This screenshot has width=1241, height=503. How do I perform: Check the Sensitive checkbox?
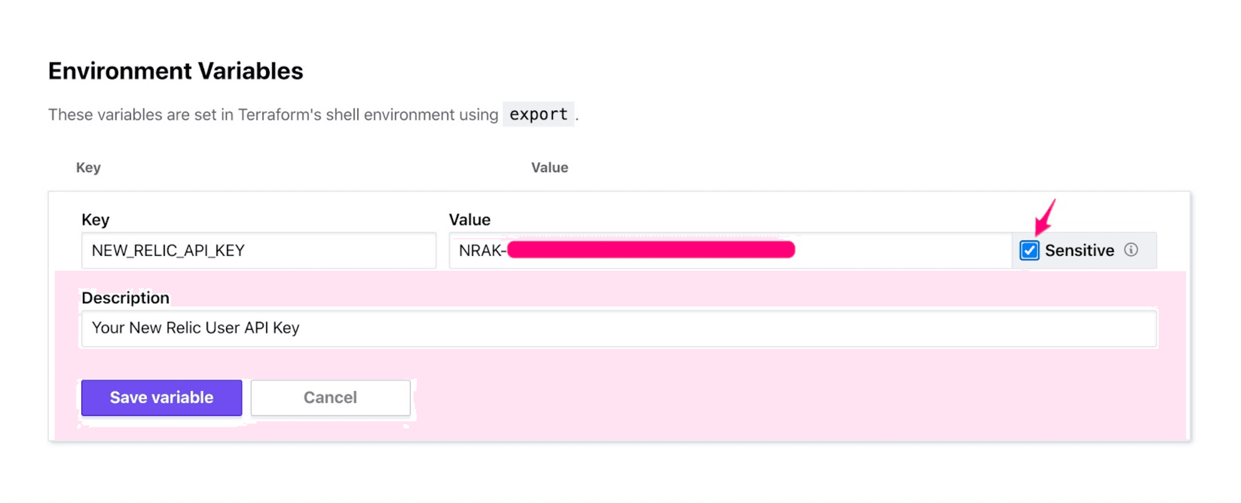[x=1029, y=250]
